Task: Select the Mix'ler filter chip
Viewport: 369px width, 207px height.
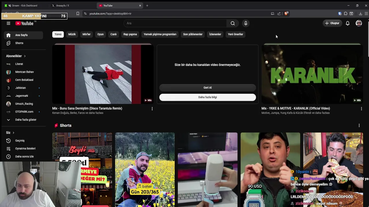Action: click(86, 34)
